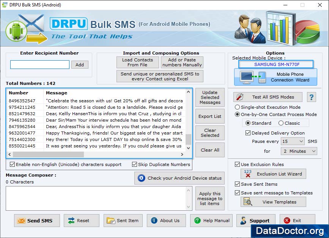Screen dimensions: 329x238
Task: Click the Exit red cross icon
Action: point(287,221)
